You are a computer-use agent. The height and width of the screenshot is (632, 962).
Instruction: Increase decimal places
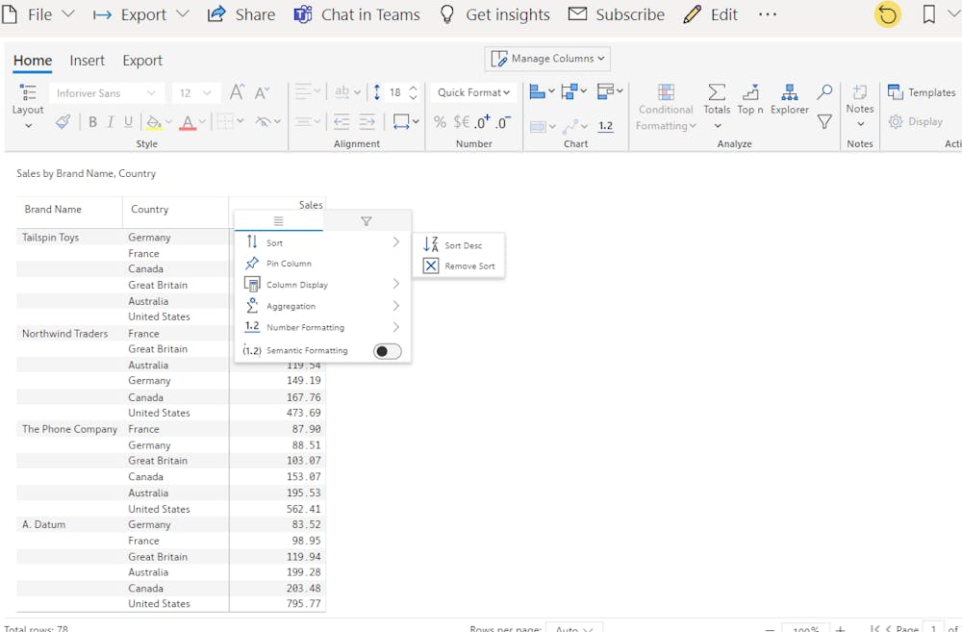[x=482, y=122]
